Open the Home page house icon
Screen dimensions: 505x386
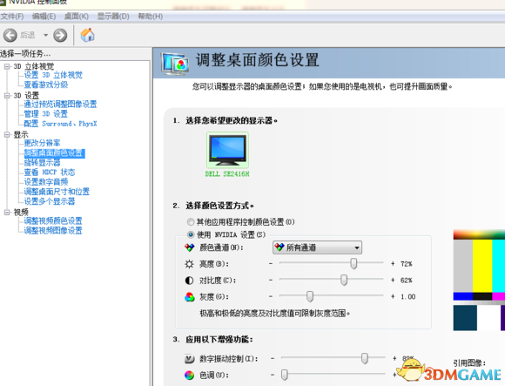point(87,35)
